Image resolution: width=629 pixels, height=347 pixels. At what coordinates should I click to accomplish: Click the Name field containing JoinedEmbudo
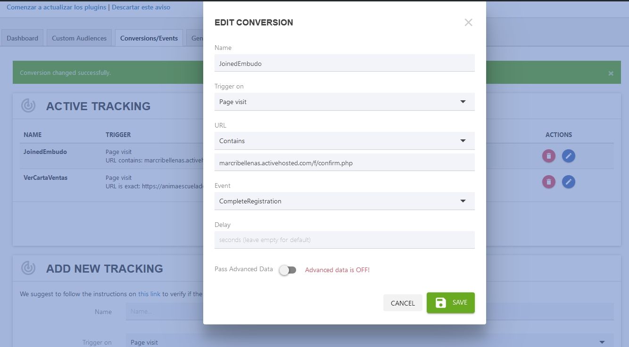(x=344, y=63)
